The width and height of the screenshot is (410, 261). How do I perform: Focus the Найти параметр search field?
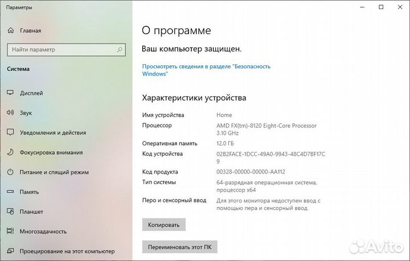coord(67,49)
